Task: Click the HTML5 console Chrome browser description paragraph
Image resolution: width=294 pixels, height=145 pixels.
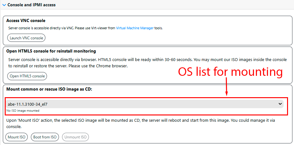Action: tap(147, 63)
